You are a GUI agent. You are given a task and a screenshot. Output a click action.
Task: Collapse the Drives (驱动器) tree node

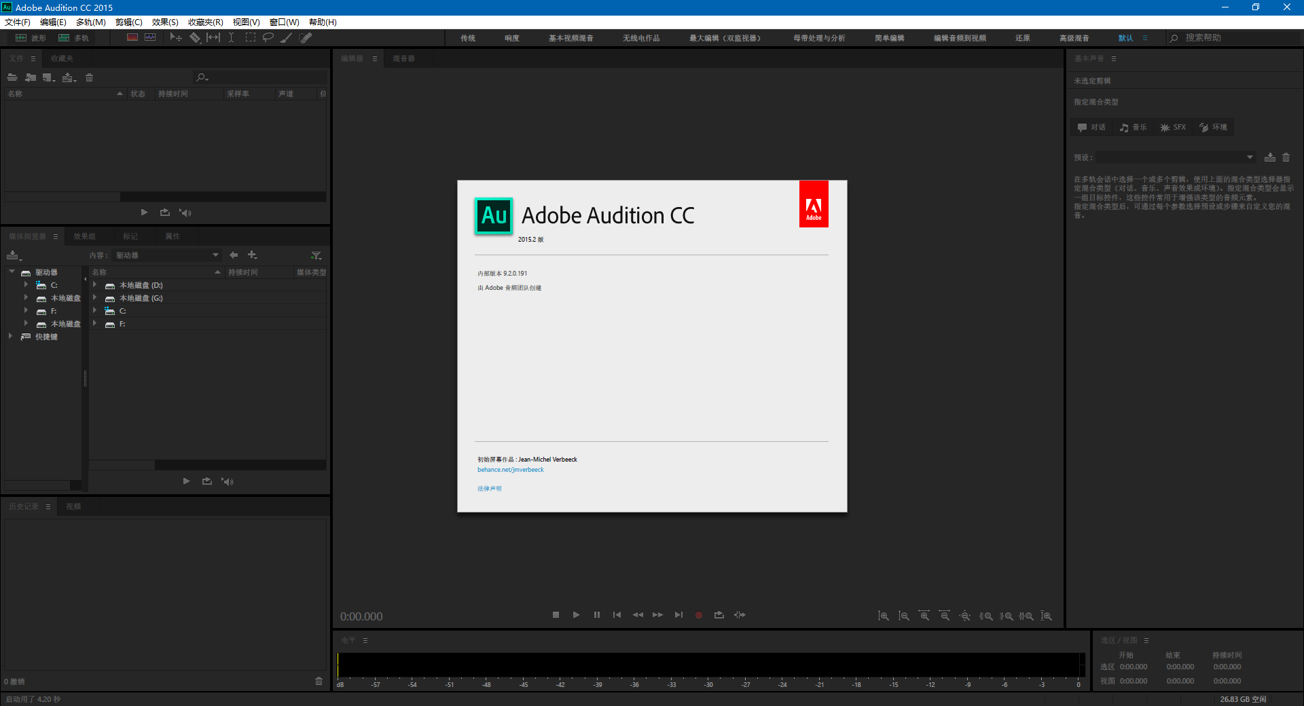tap(12, 272)
